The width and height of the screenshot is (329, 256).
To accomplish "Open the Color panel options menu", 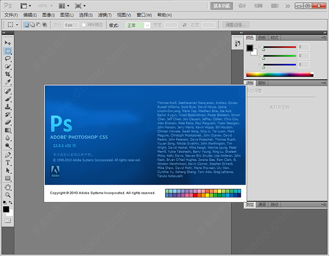I will pyautogui.click(x=324, y=38).
